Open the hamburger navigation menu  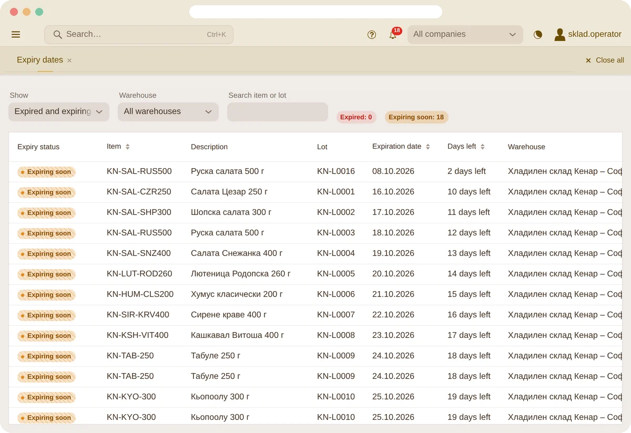[x=16, y=35]
